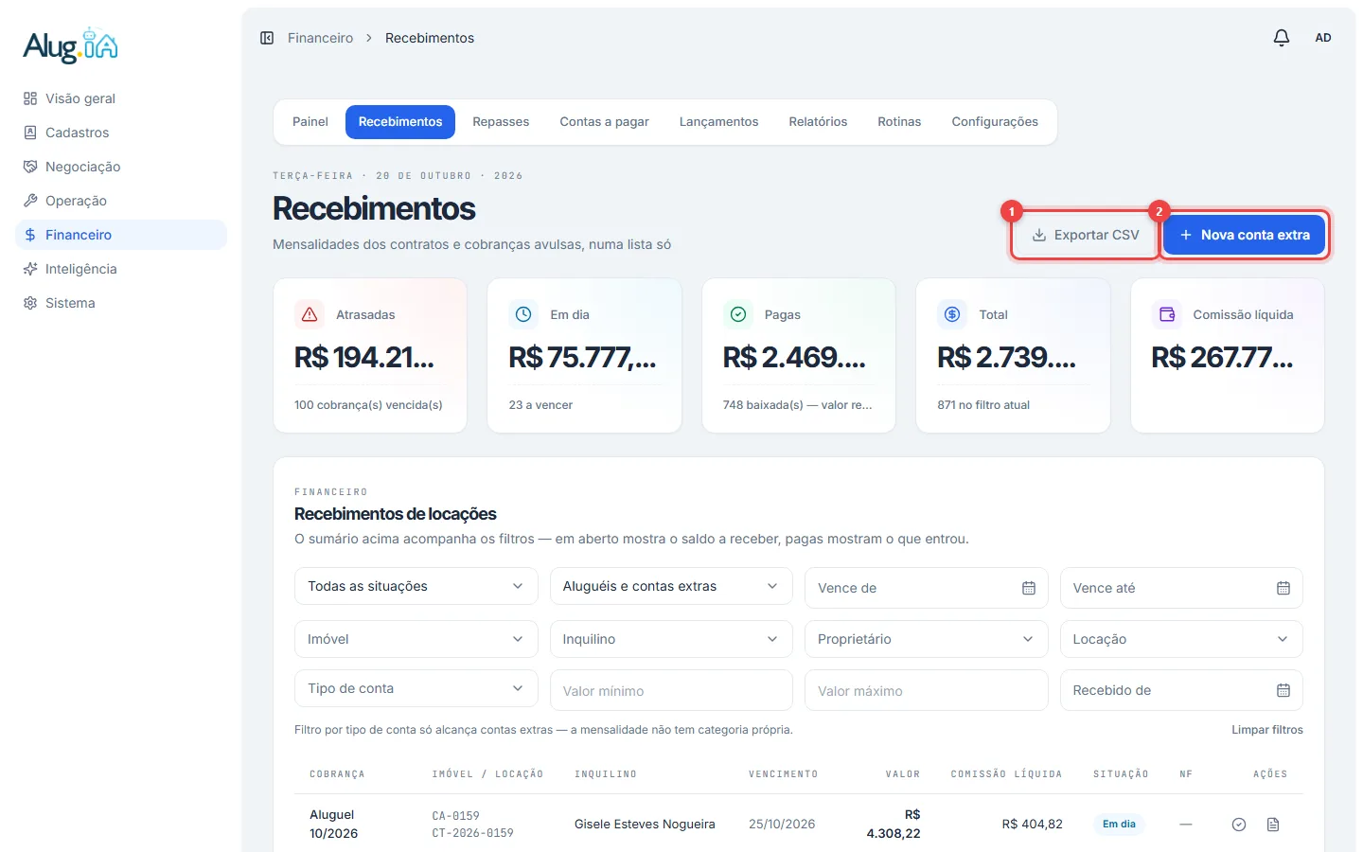This screenshot has width=1363, height=852.
Task: Open the Vence até calendar icon
Action: [1283, 588]
